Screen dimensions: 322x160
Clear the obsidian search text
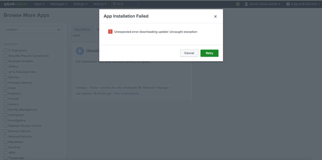[59, 30]
